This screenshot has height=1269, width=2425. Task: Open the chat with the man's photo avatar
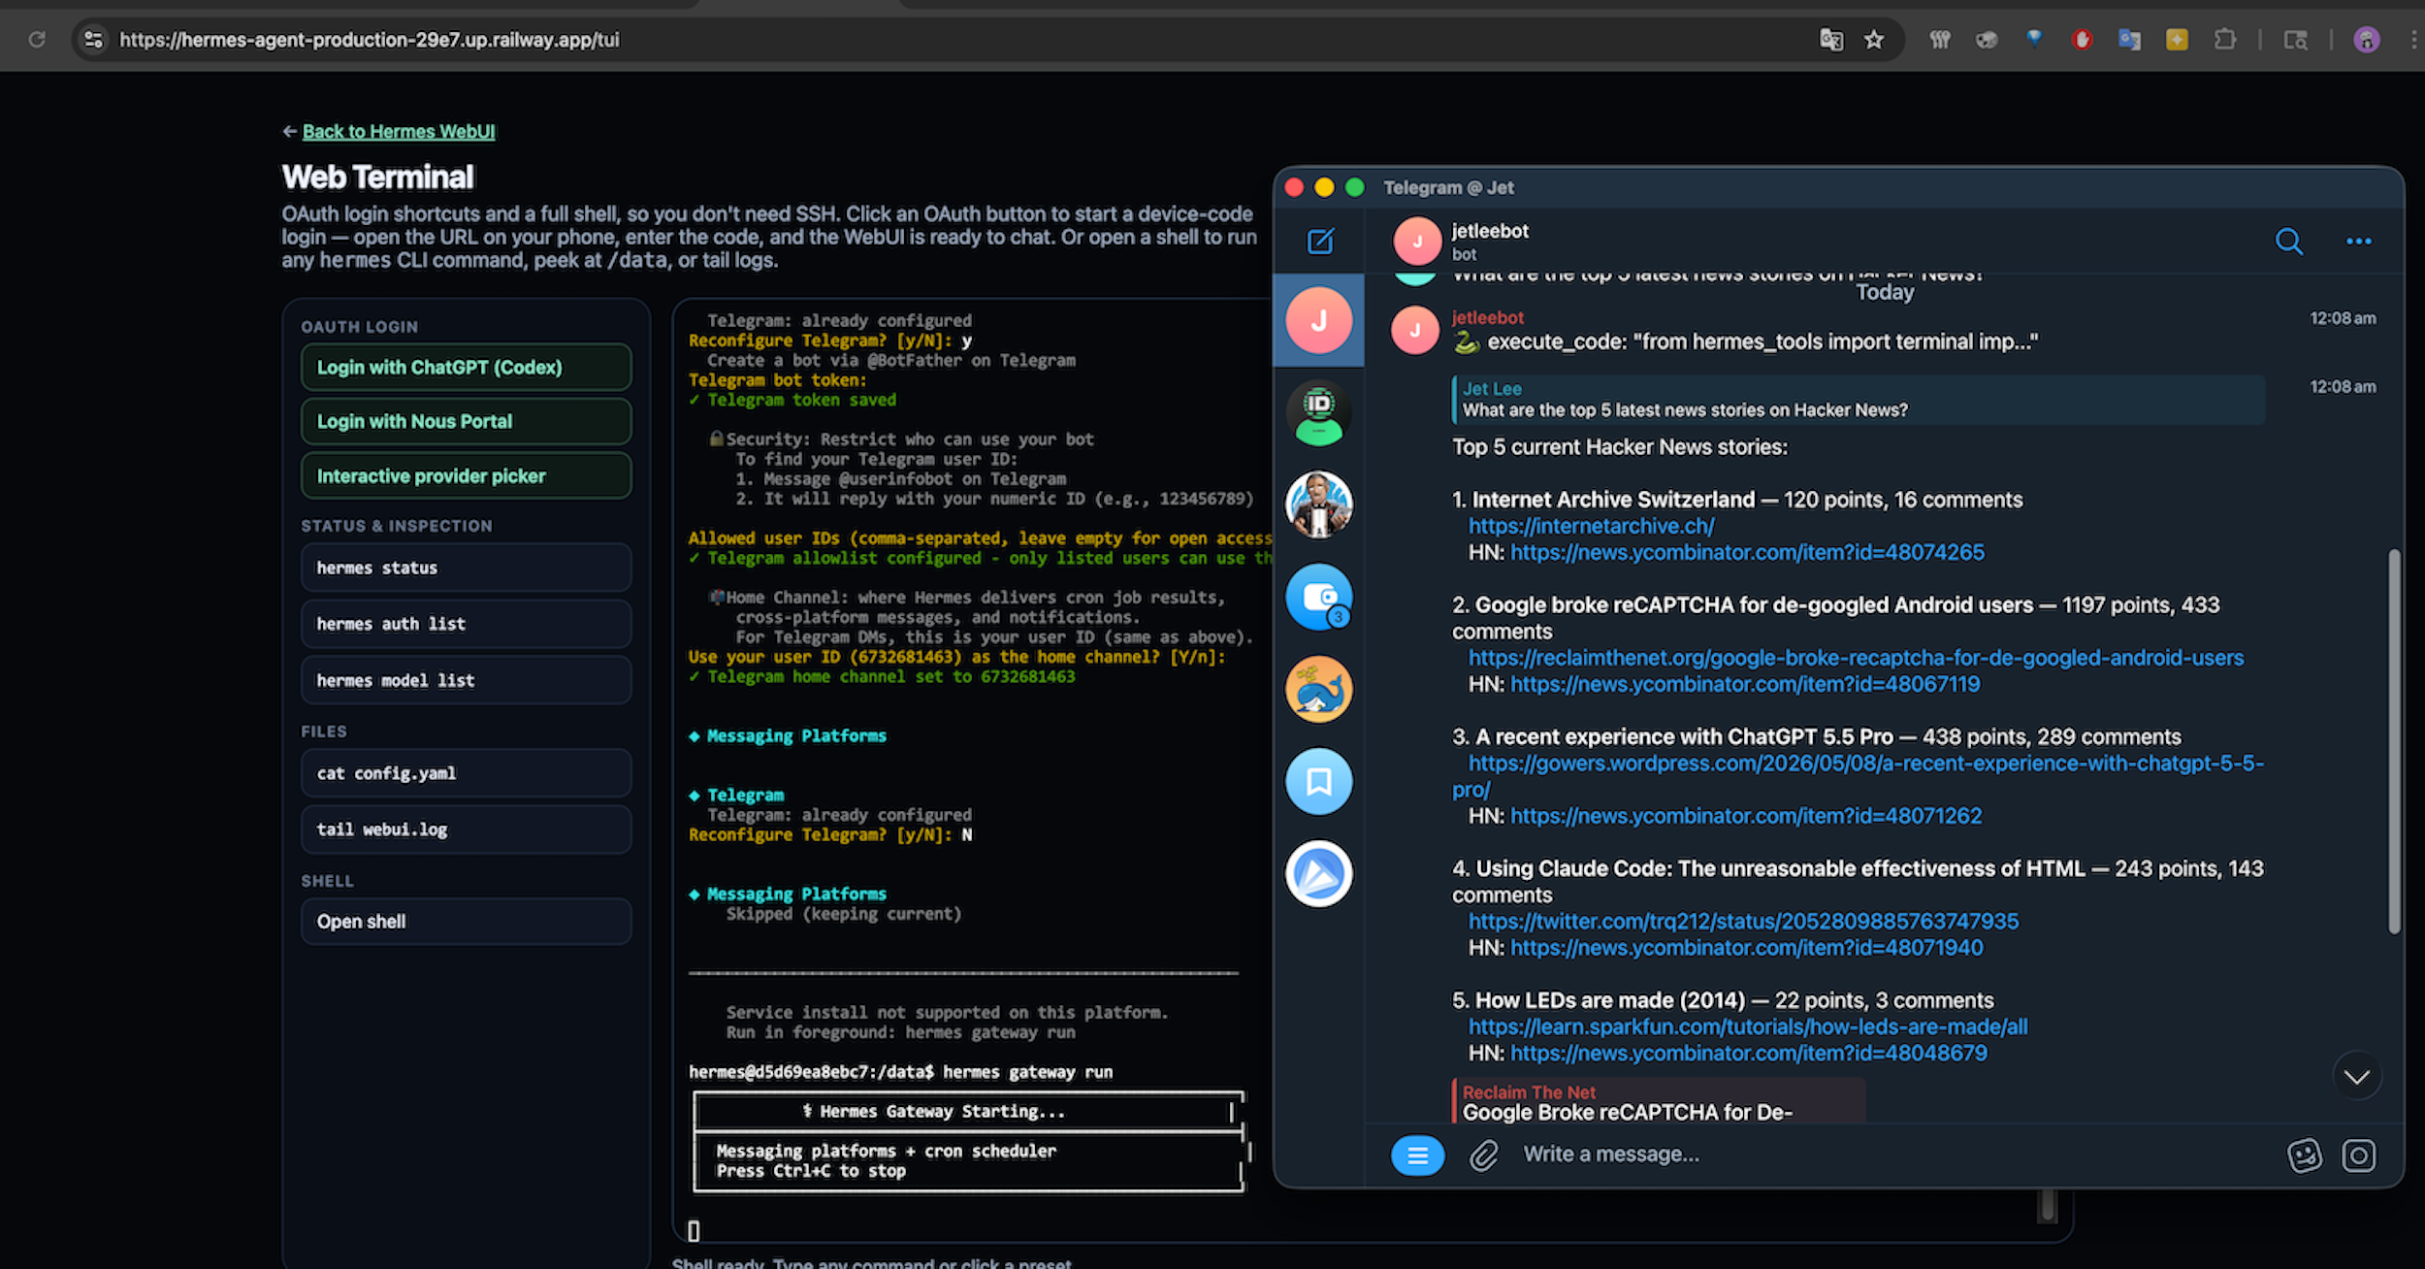coord(1319,504)
